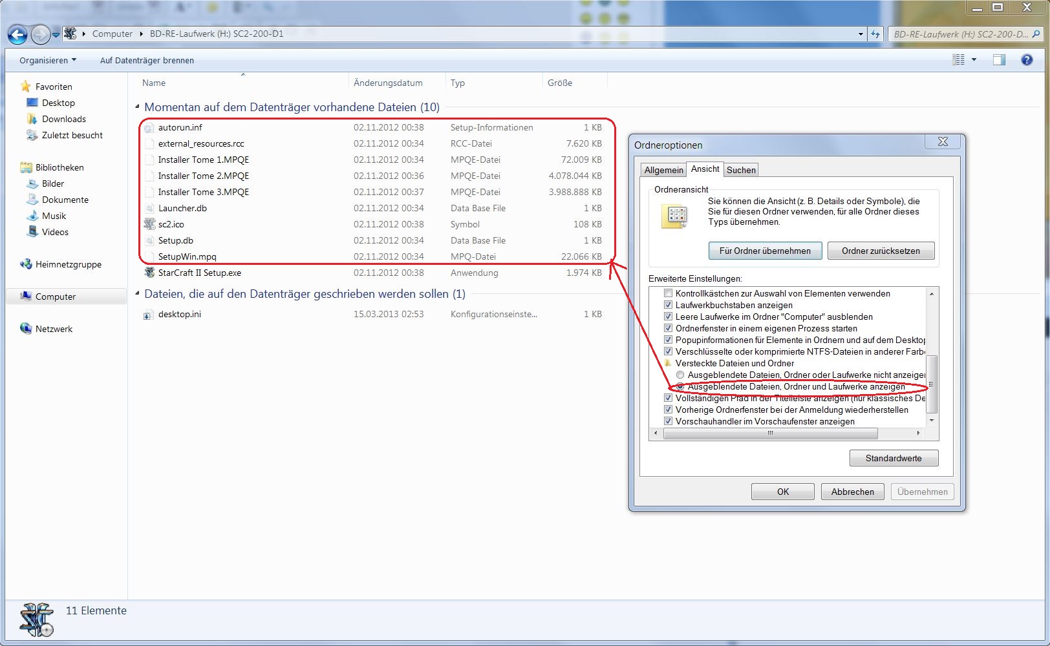Image resolution: width=1050 pixels, height=646 pixels.
Task: Toggle Ordnerfenster in einem eigenen Prozess starten
Action: (x=669, y=328)
